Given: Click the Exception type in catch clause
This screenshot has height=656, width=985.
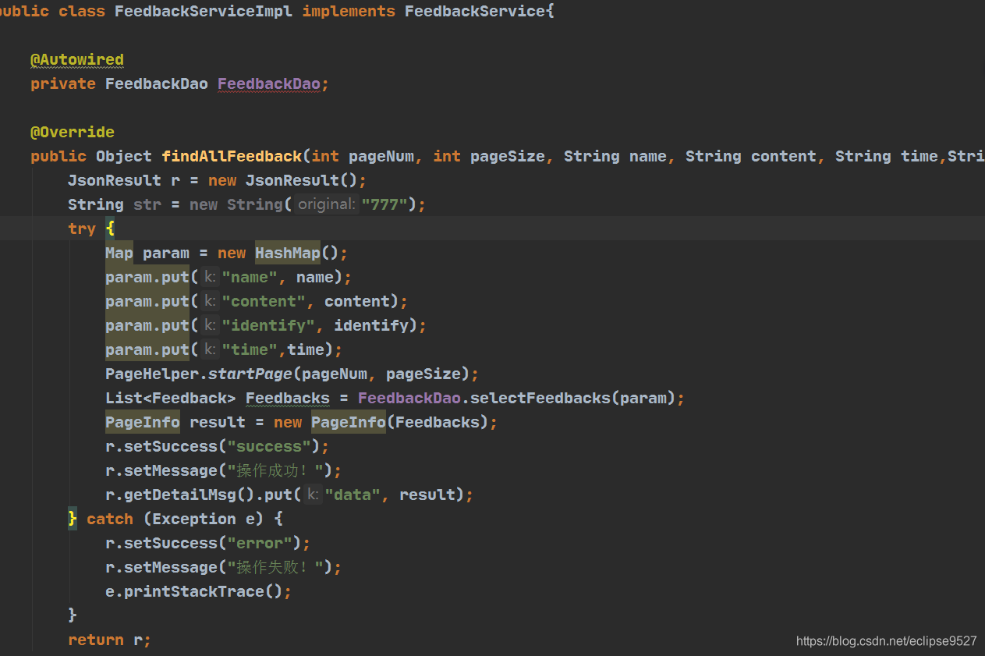Looking at the screenshot, I should click(194, 519).
